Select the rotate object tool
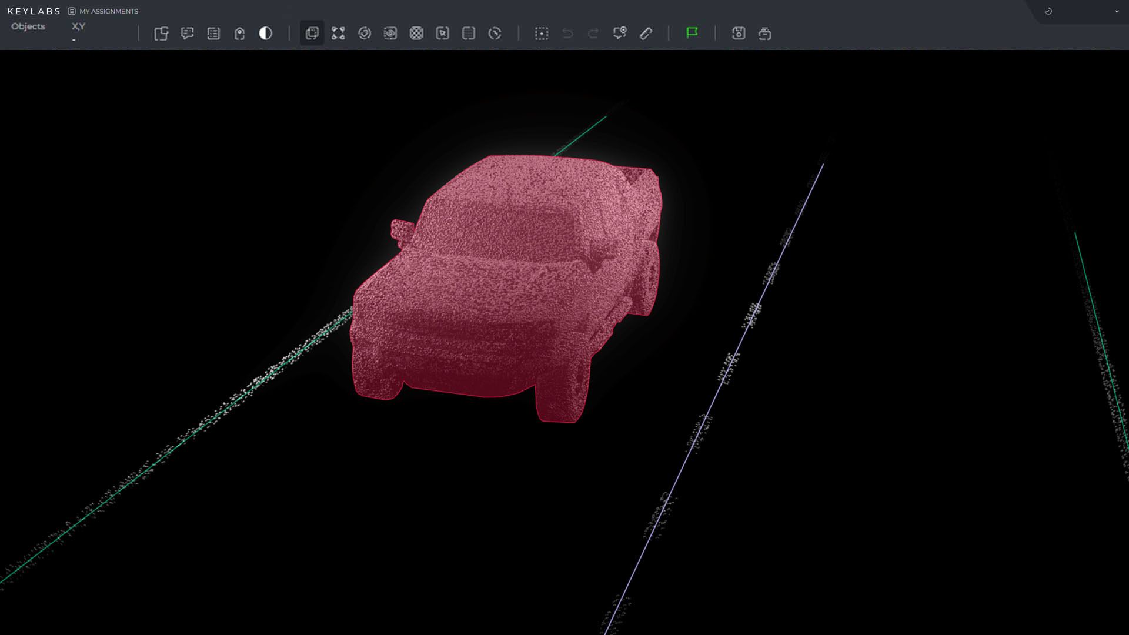 (365, 34)
